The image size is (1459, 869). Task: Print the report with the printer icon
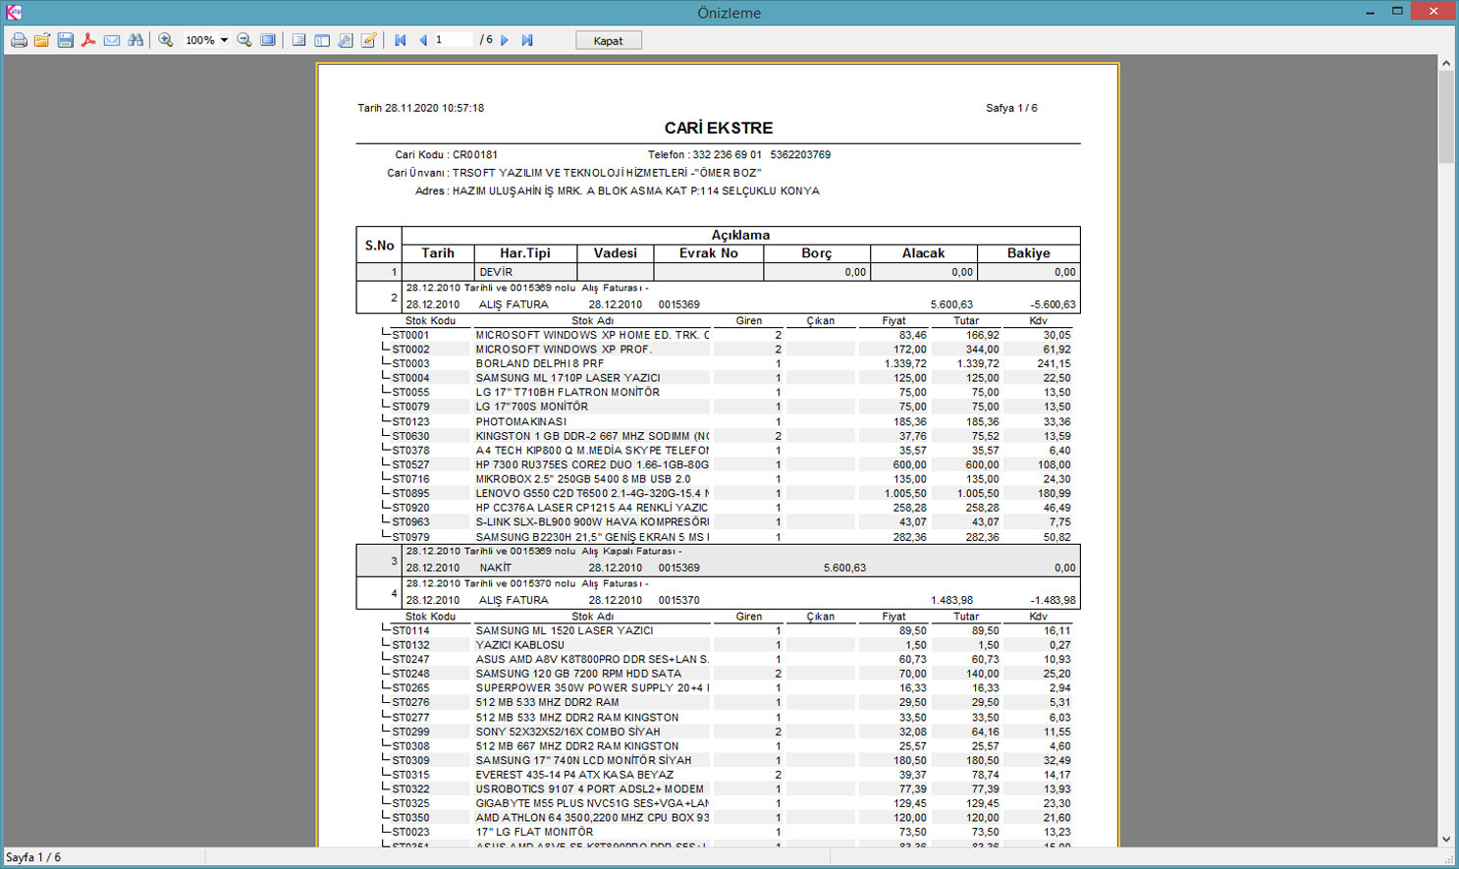(19, 40)
